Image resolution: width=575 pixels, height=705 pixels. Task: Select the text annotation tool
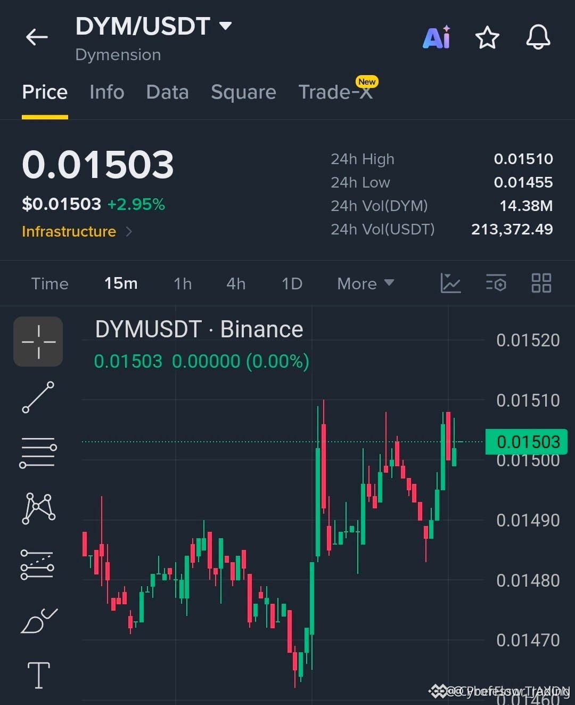[x=38, y=676]
